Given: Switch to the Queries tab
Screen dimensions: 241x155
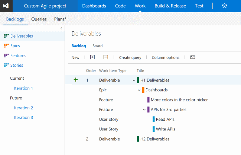Looking at the screenshot, I should 39,19.
